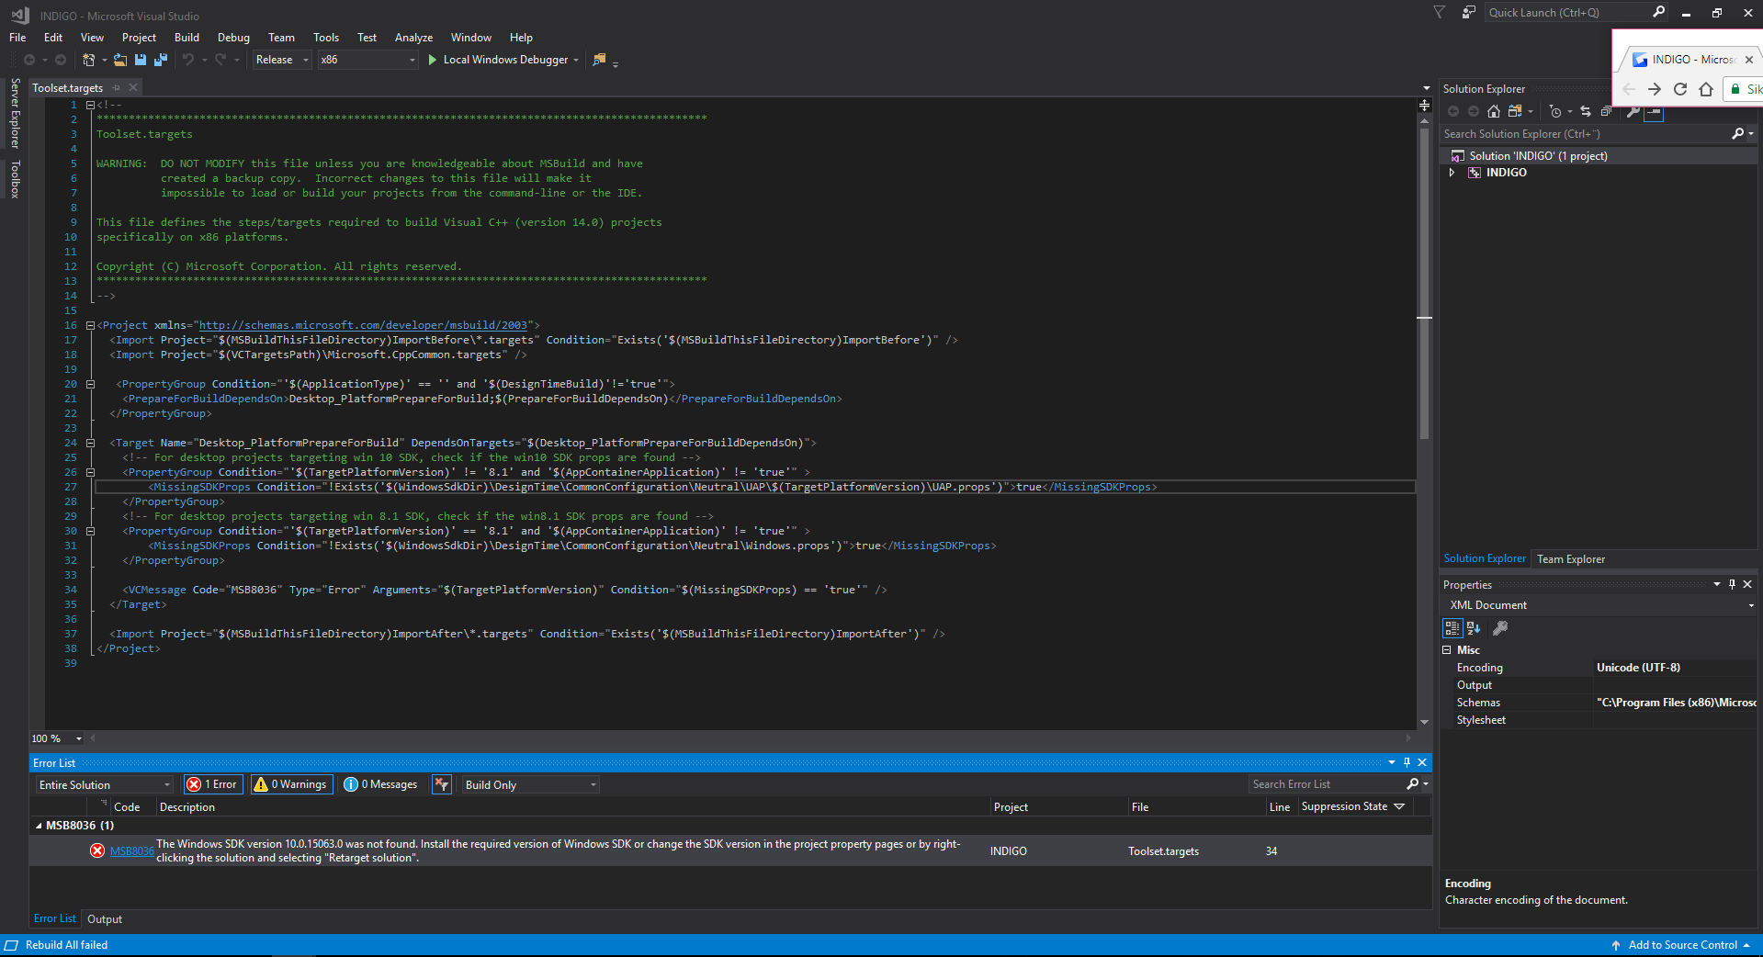Collapse the Misc properties category
This screenshot has width=1763, height=957.
point(1447,650)
